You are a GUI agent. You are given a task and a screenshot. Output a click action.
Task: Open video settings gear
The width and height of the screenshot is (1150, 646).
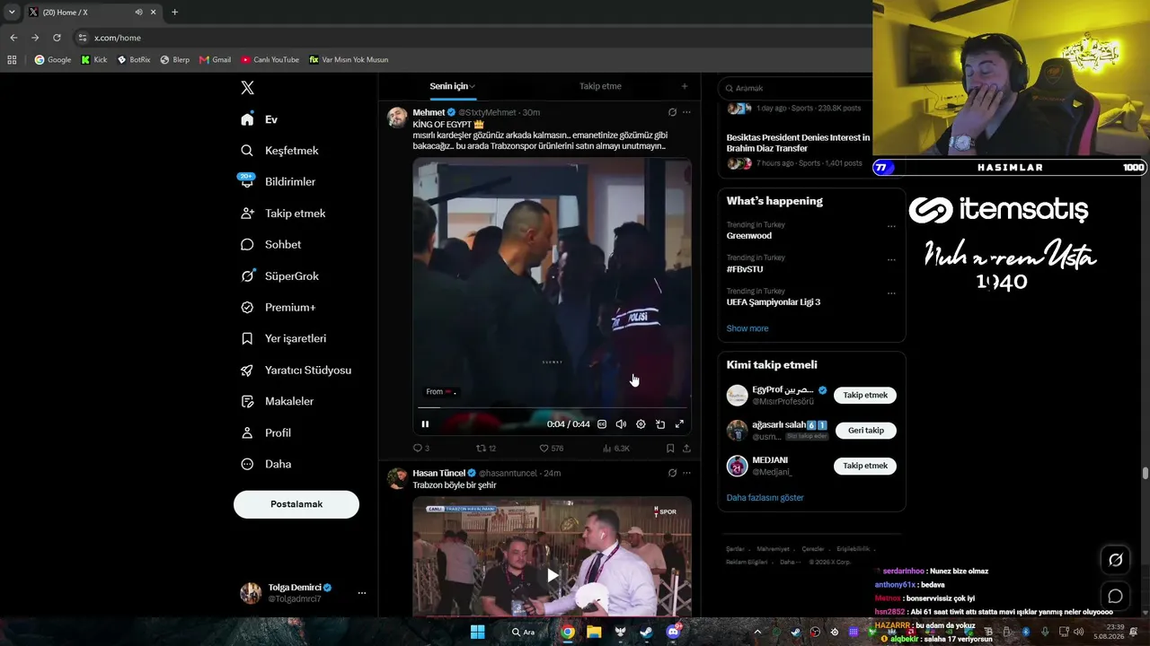(x=641, y=424)
